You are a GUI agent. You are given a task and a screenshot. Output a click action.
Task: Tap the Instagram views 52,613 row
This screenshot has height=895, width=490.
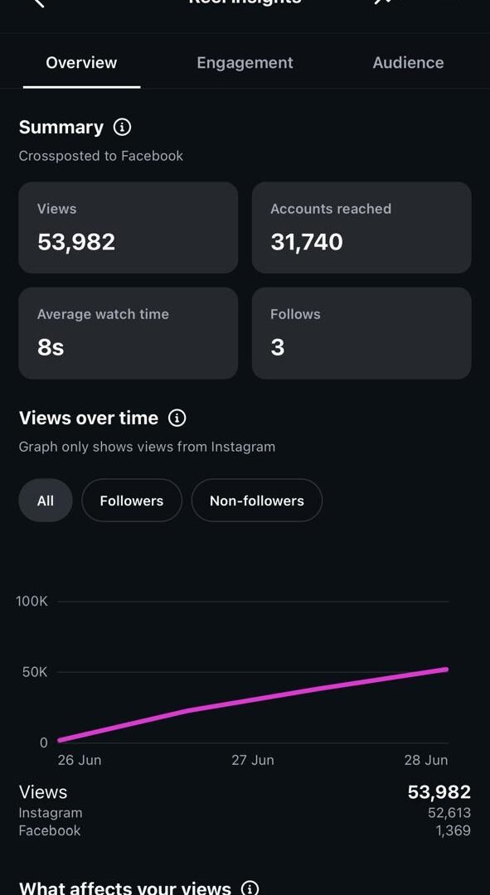click(245, 813)
